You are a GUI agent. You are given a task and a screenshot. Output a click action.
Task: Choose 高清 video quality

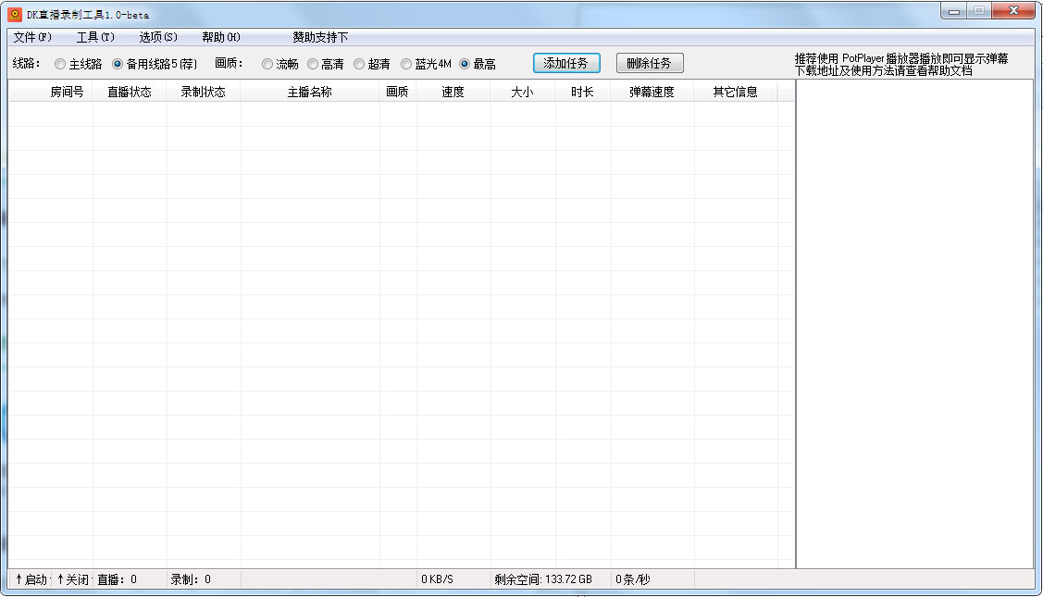(x=313, y=64)
